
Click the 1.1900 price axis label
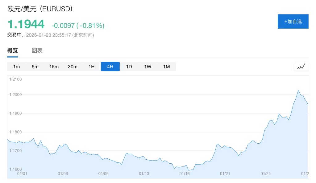click(15, 113)
